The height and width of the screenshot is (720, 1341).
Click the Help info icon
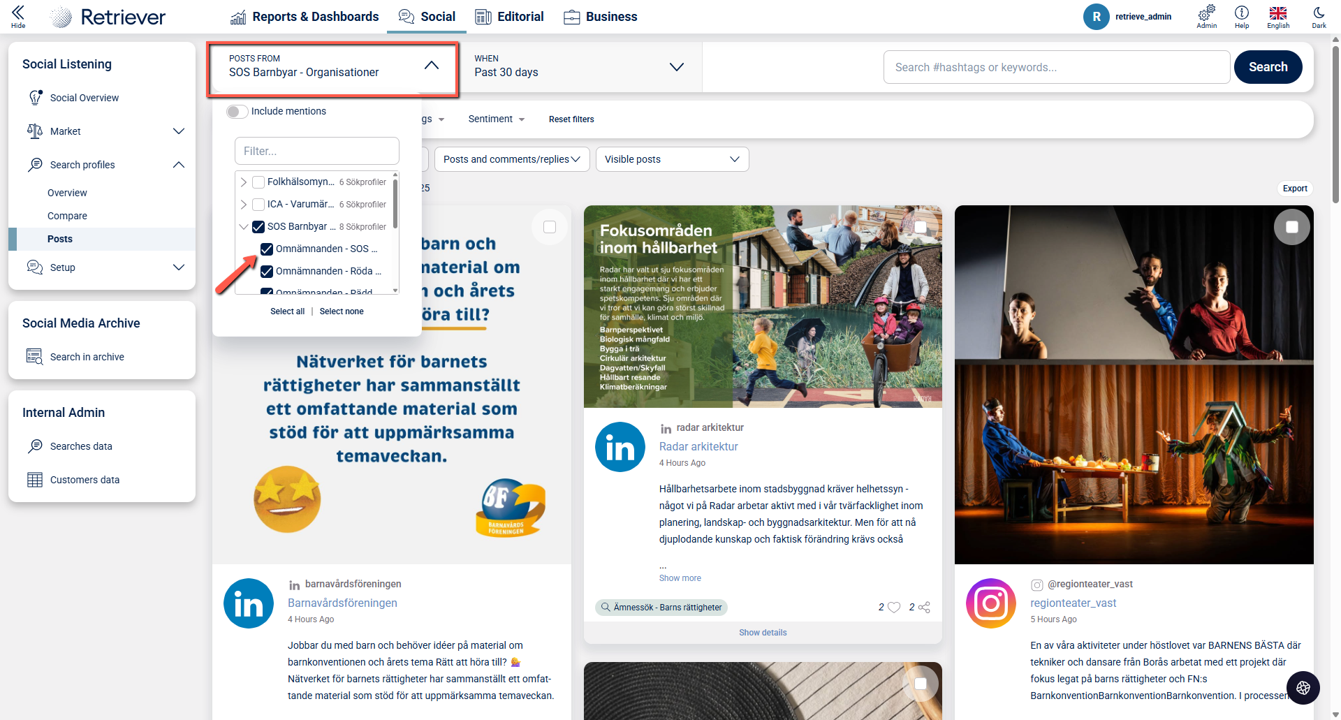[1241, 13]
